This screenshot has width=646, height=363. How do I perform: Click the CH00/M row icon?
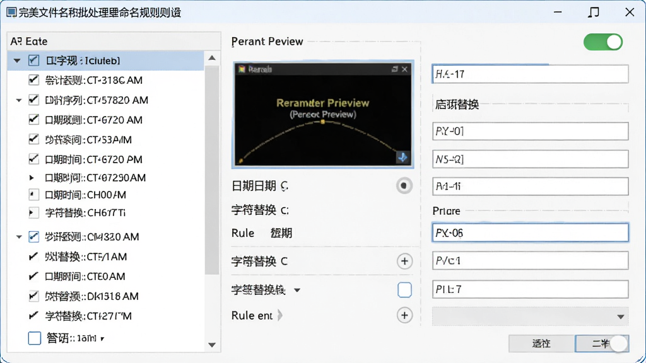point(33,194)
